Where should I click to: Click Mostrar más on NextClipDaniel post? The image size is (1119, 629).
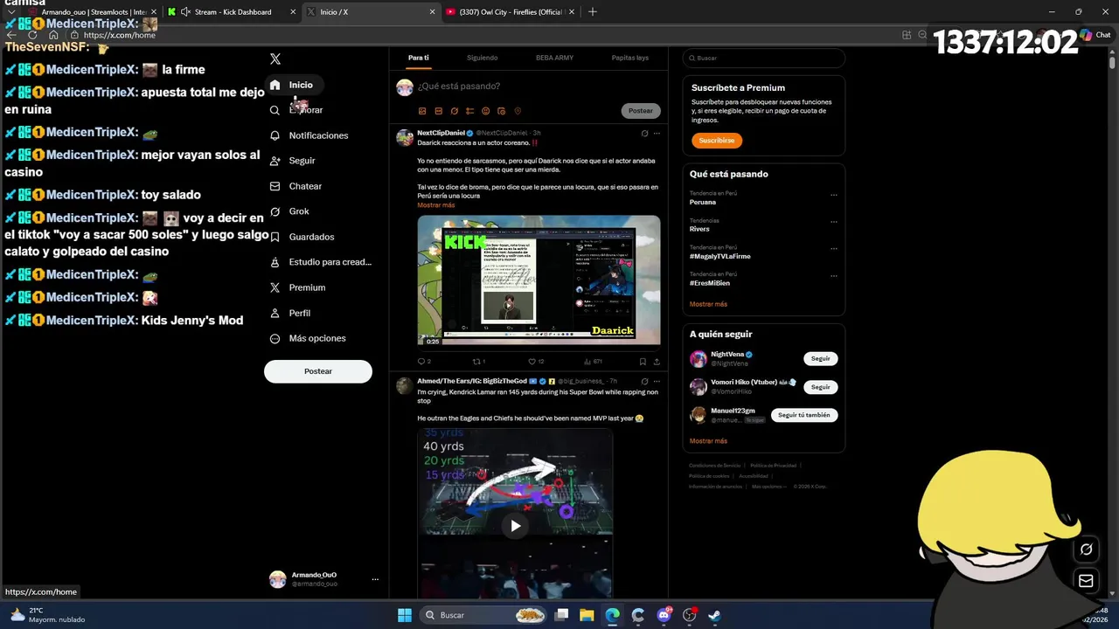coord(435,205)
